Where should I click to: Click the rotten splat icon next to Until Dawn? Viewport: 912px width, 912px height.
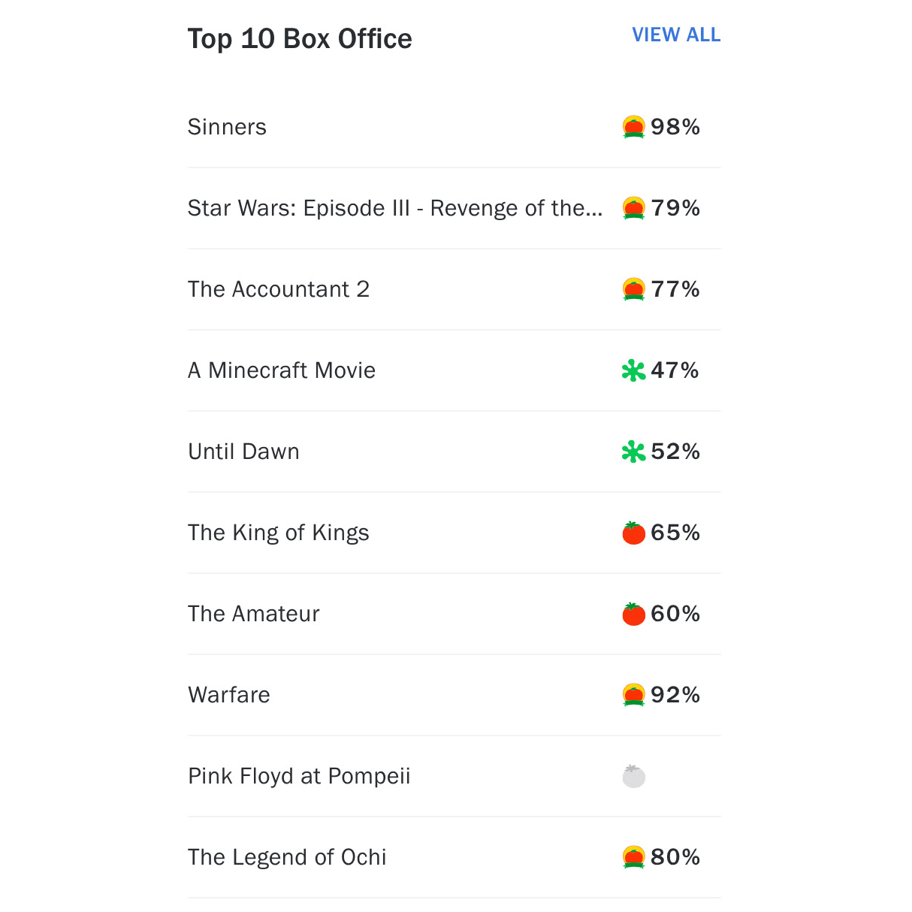(633, 451)
